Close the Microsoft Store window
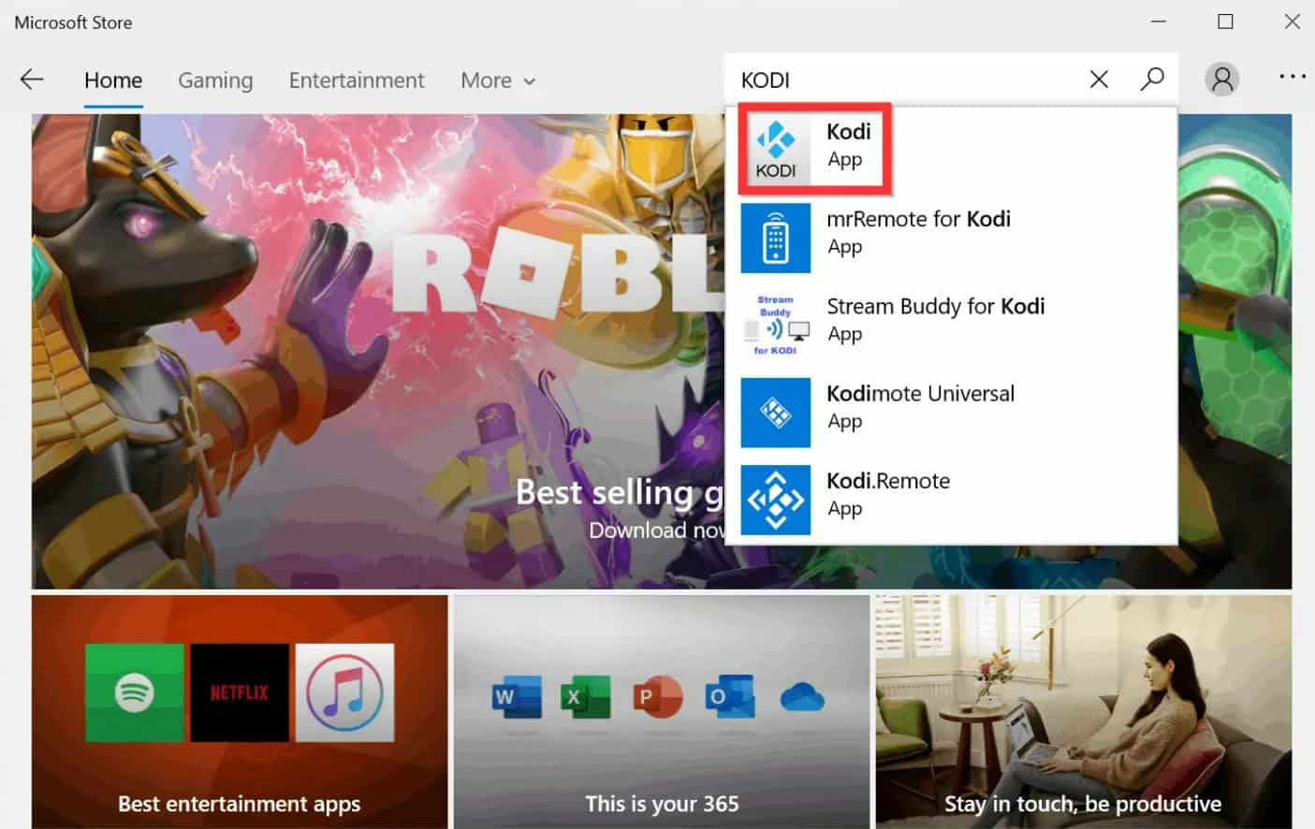 [1292, 22]
